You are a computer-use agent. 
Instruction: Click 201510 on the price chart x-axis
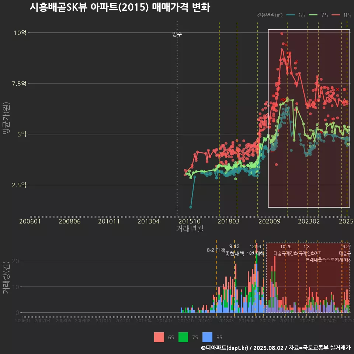(190, 221)
